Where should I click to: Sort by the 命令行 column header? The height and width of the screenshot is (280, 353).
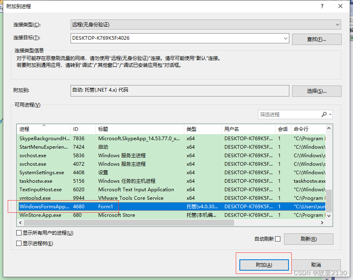click(x=308, y=129)
